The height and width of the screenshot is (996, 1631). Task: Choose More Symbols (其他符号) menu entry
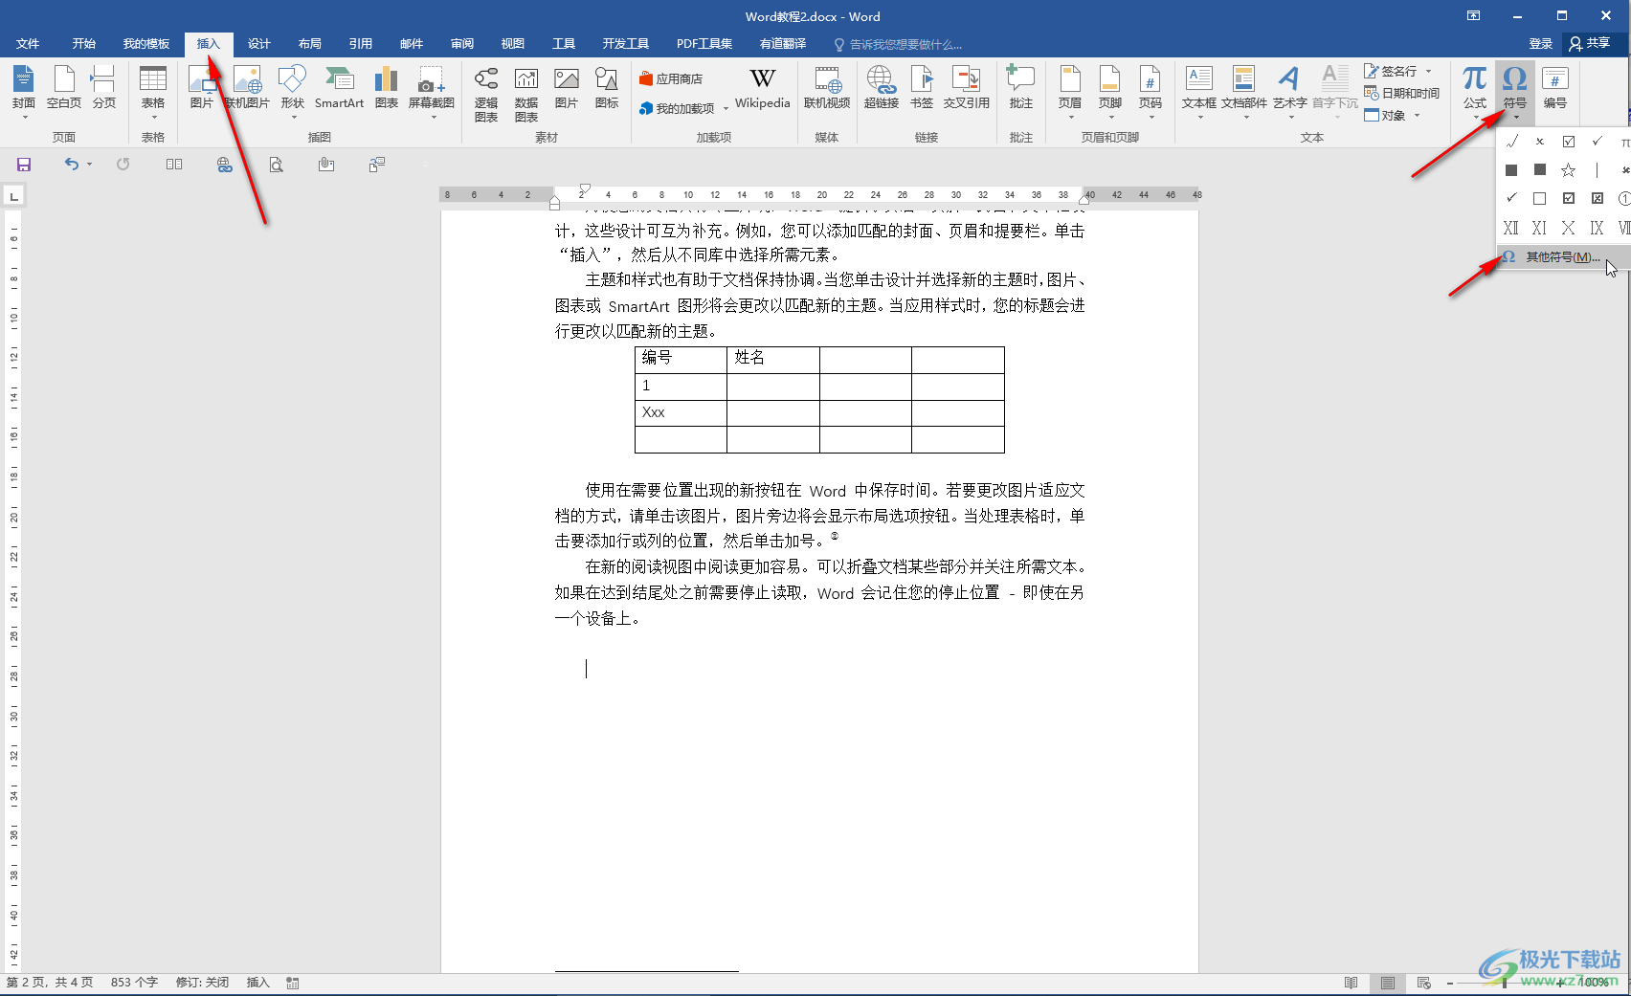pos(1562,257)
